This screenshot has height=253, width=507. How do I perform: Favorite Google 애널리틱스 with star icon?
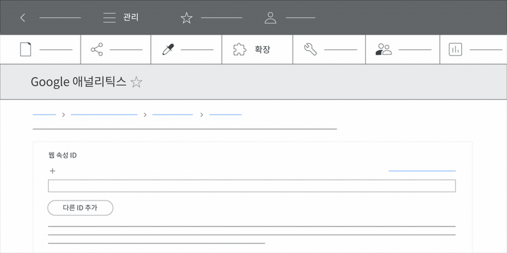point(136,82)
